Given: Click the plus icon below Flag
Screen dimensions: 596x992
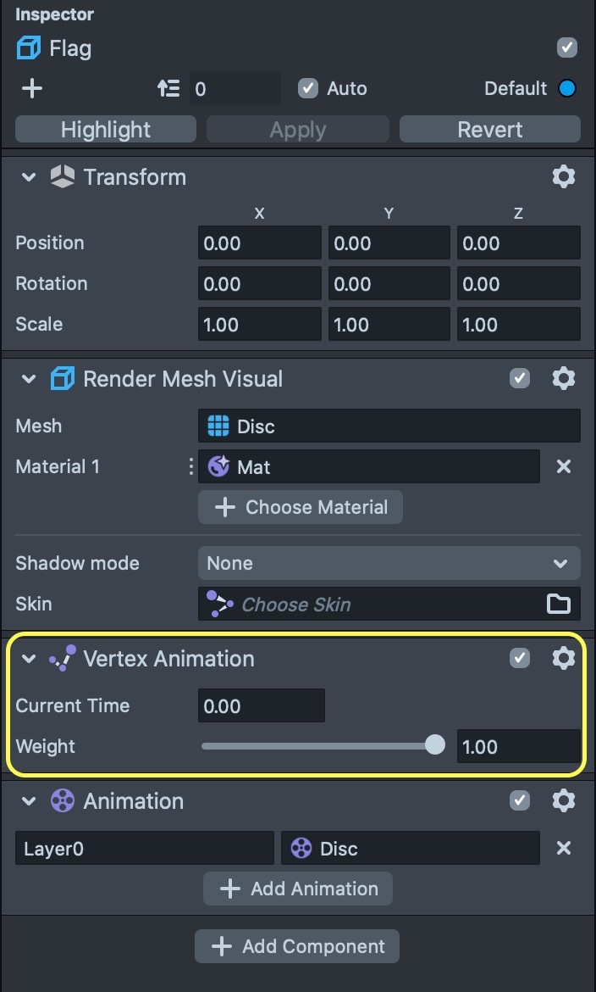Looking at the screenshot, I should tap(32, 88).
